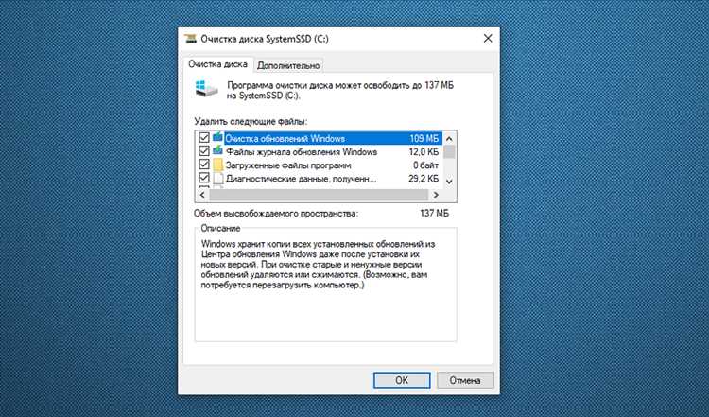Click the Удалить следующие файлы label

tap(251, 121)
